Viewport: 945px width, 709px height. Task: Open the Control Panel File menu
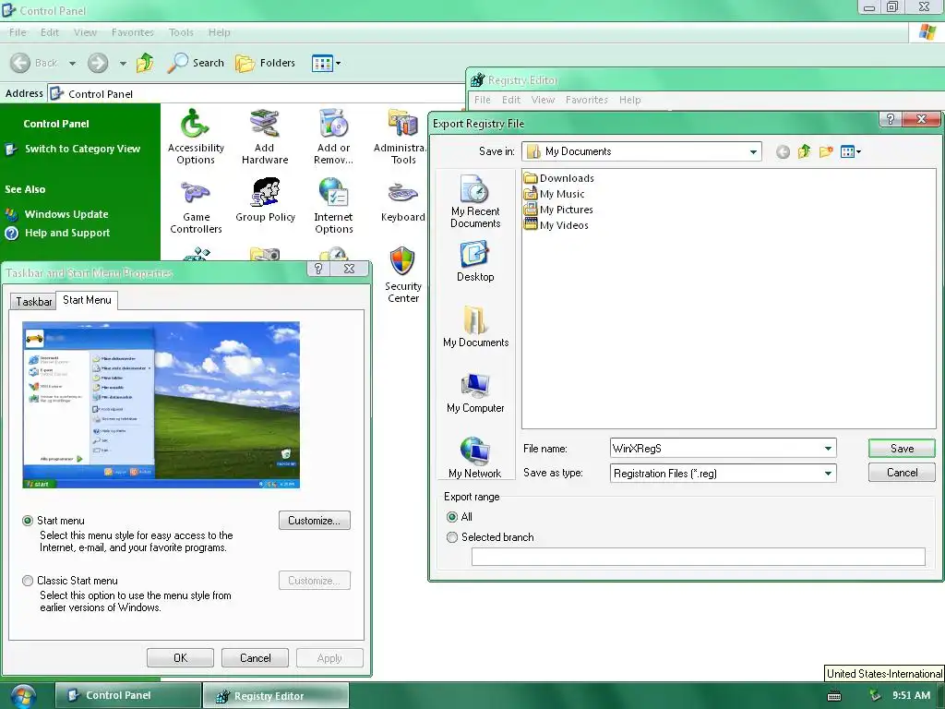pos(18,32)
